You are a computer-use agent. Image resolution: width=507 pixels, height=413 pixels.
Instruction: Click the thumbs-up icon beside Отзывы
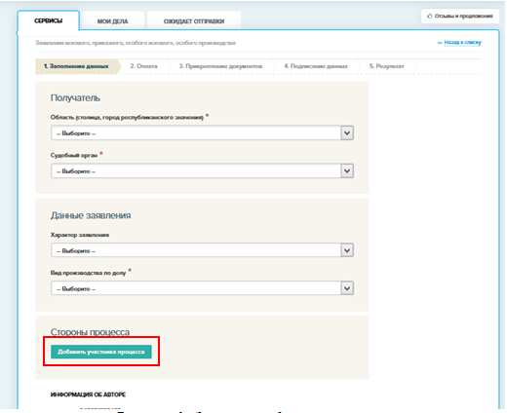[430, 16]
